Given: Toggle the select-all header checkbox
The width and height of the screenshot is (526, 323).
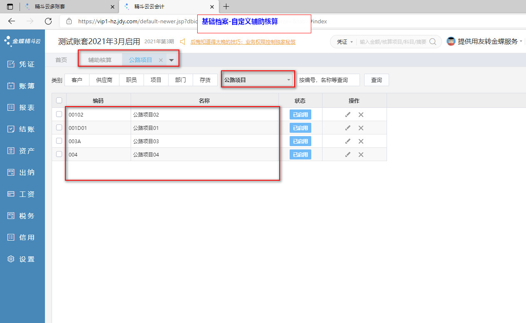Looking at the screenshot, I should pyautogui.click(x=59, y=100).
